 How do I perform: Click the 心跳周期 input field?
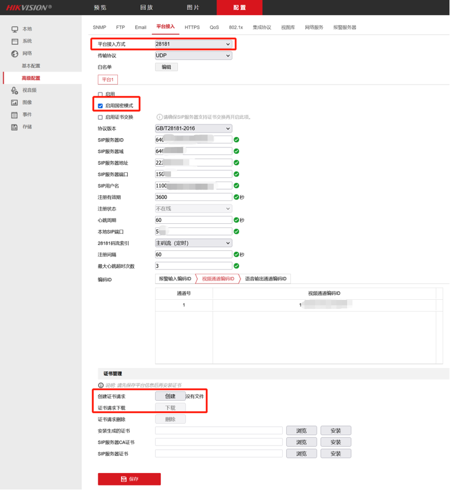(x=193, y=220)
